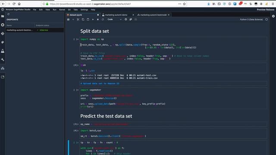
Task: Click the clock icon after the cell type dropdown
Action: [125, 19]
